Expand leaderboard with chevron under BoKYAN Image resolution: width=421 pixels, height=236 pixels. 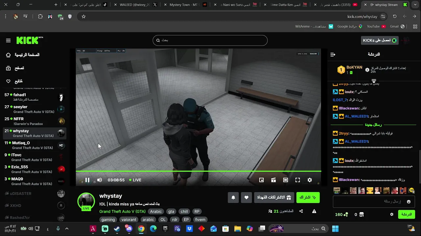tap(374, 81)
